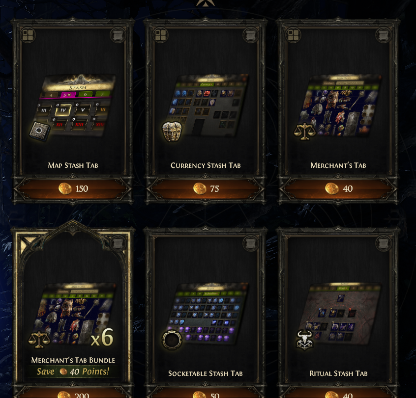Open the scroll icon on Currency Stash Tab card
The width and height of the screenshot is (416, 398).
(250, 35)
